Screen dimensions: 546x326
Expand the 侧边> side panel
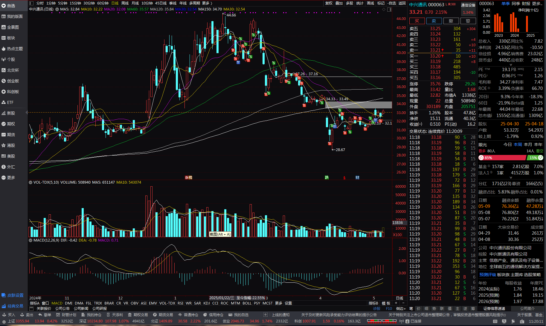[x=401, y=308]
